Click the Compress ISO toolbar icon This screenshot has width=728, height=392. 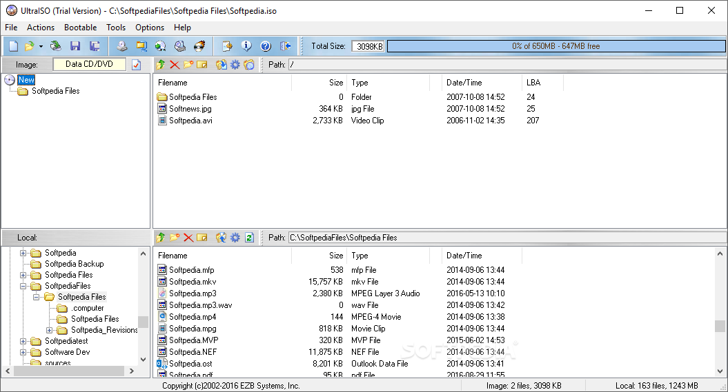point(141,46)
